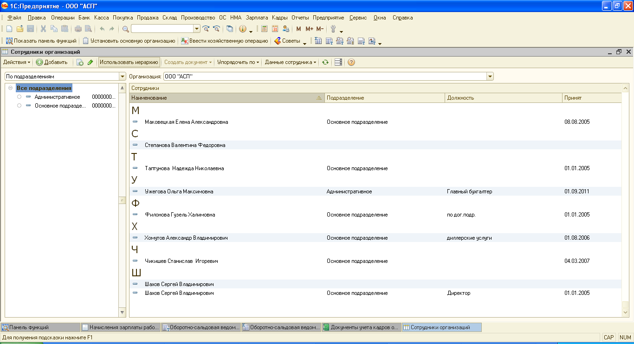Viewport: 634px width, 344px height.
Task: Click into the toolbar search input field
Action: click(162, 29)
